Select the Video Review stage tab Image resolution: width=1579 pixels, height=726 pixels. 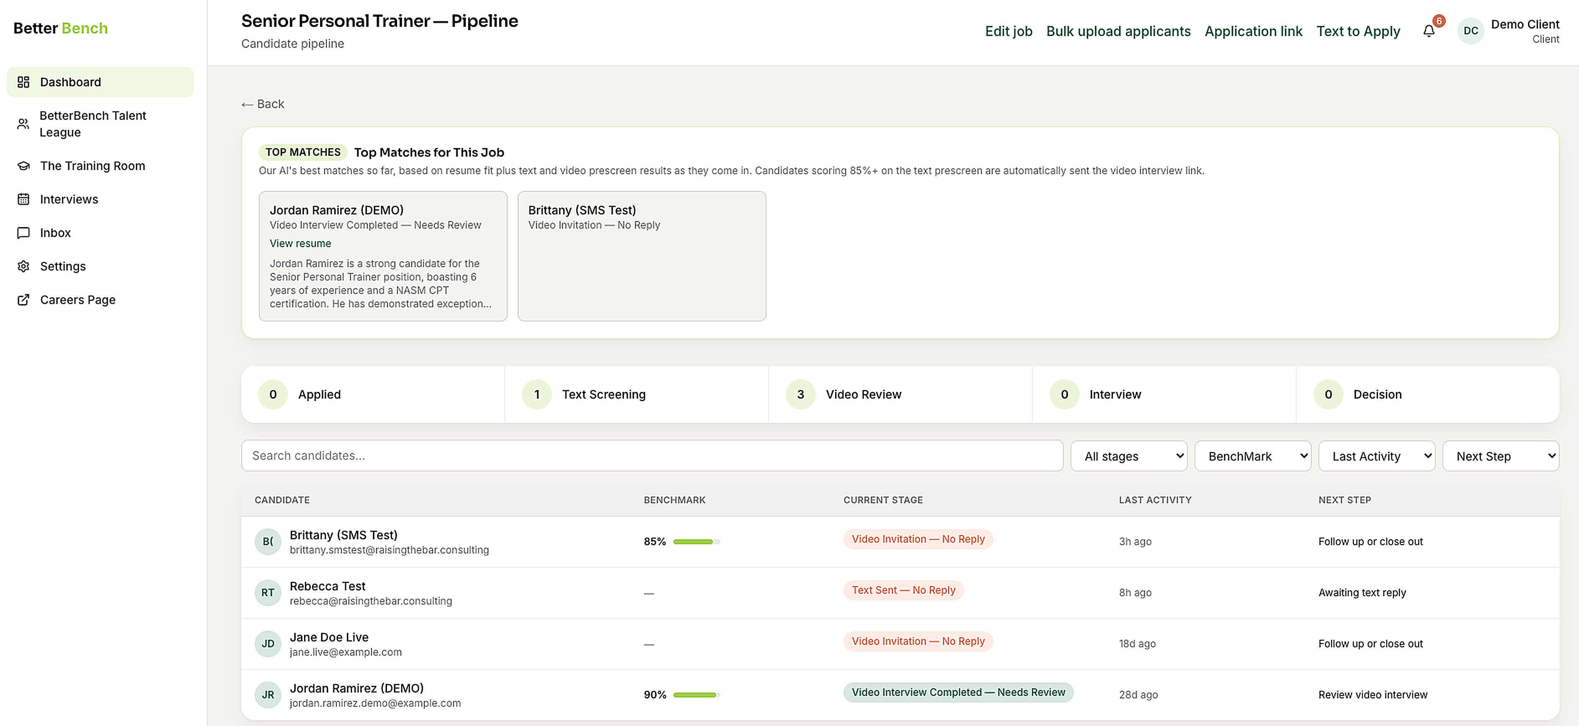900,394
